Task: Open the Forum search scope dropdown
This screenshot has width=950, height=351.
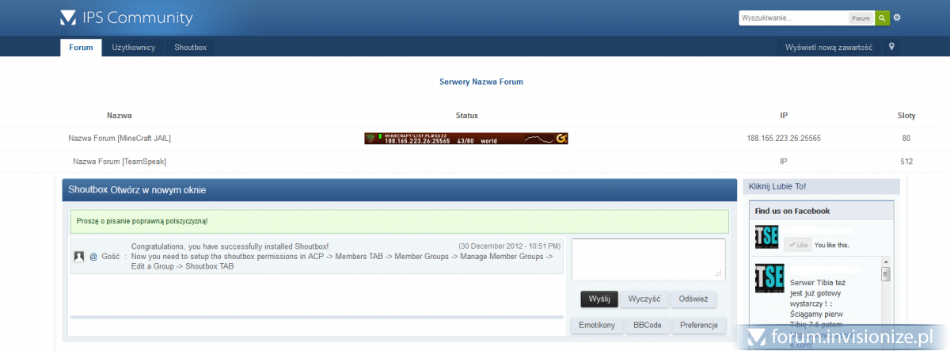Action: [861, 17]
